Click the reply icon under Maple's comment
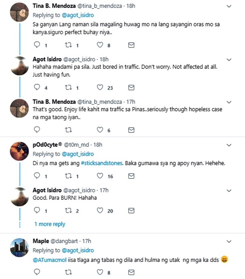This screenshot has width=245, height=279. click(37, 272)
